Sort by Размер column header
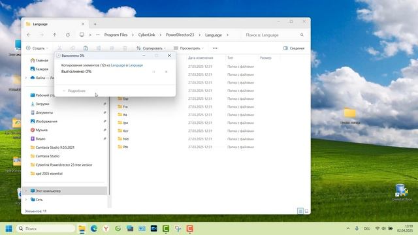 click(266, 58)
